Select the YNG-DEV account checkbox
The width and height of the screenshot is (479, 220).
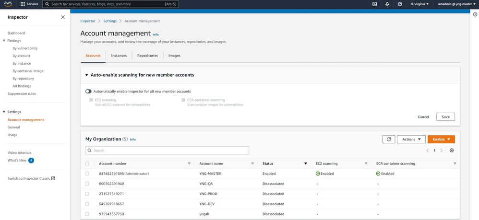tap(87, 204)
